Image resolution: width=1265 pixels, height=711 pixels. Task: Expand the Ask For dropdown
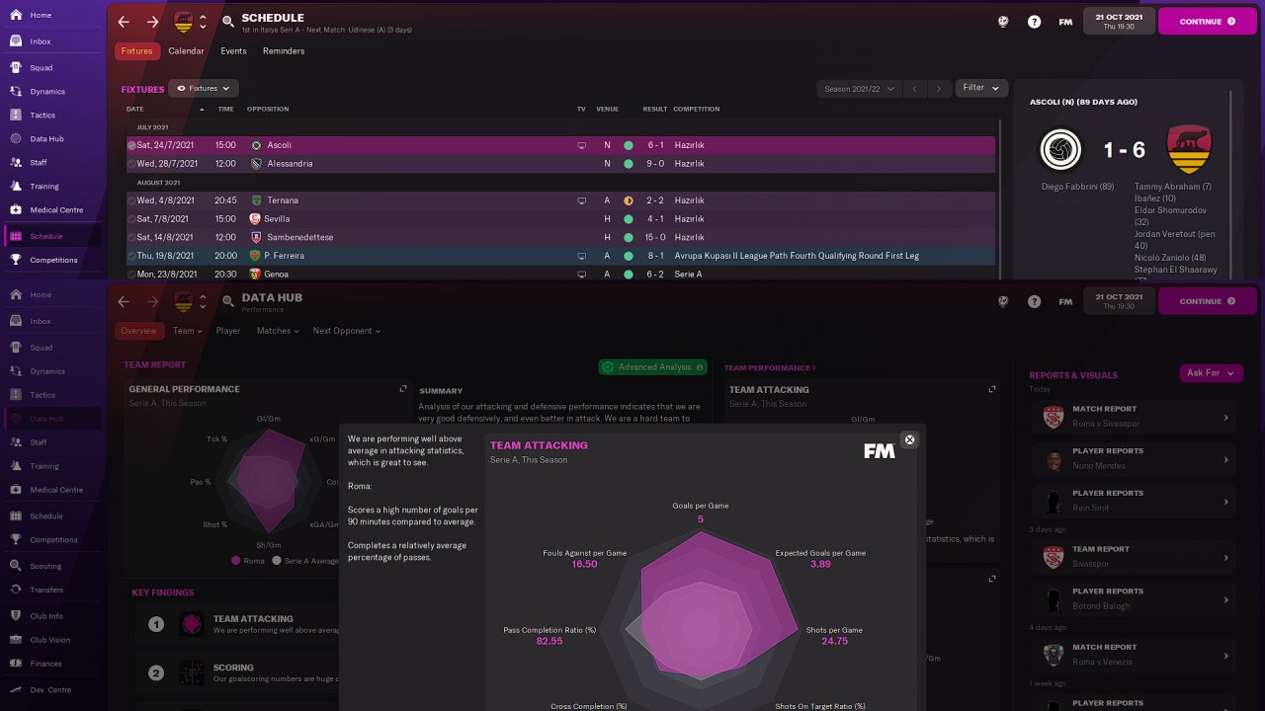pos(1211,372)
